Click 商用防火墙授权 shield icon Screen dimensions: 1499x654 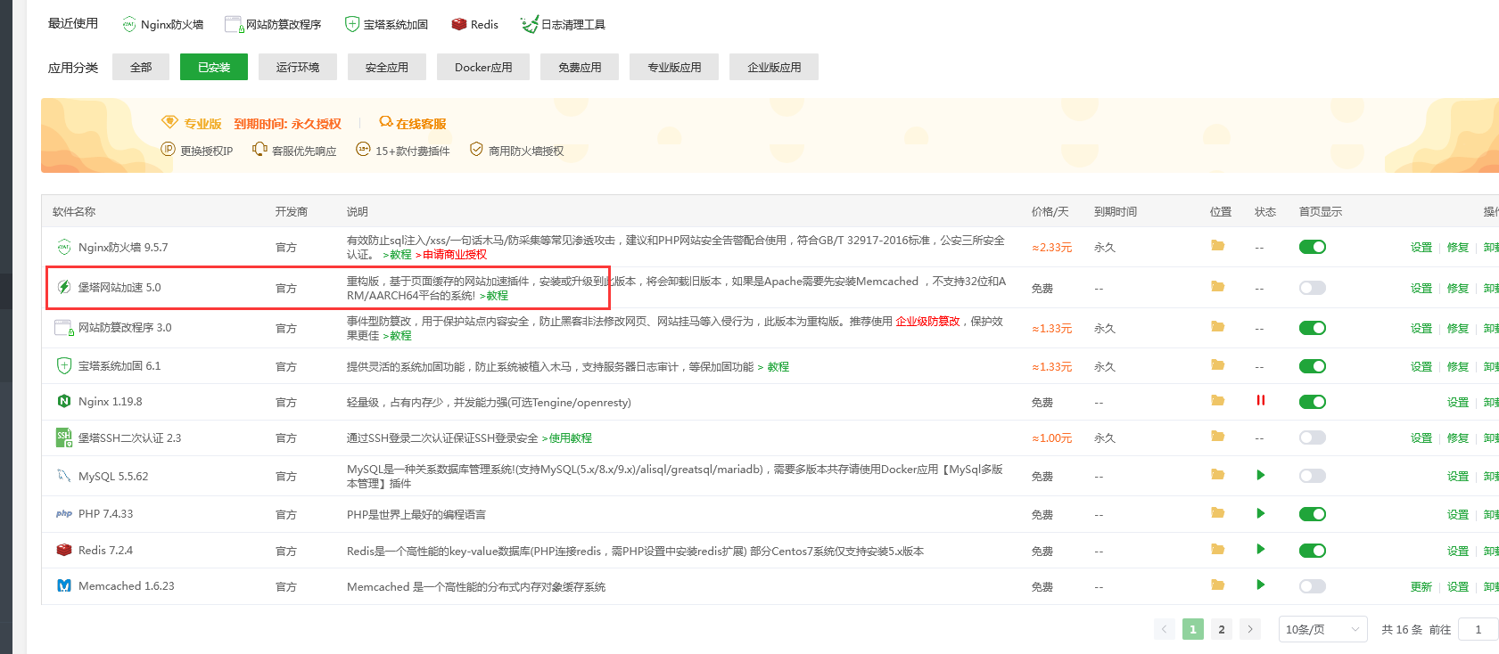pos(476,149)
